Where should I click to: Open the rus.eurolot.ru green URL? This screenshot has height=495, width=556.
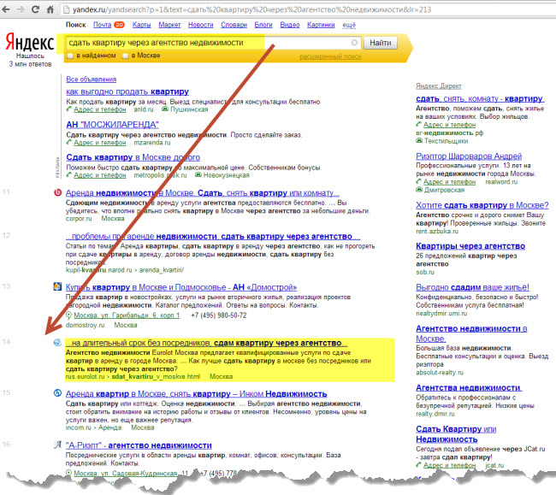click(x=133, y=376)
